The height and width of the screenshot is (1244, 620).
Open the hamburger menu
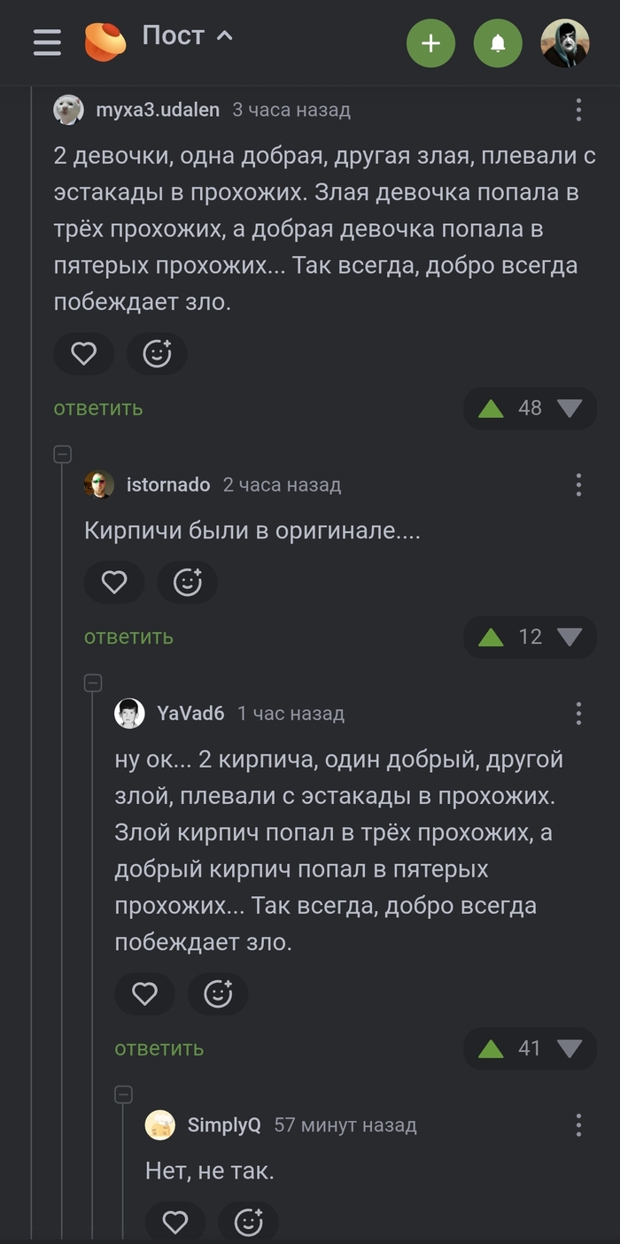[x=47, y=42]
